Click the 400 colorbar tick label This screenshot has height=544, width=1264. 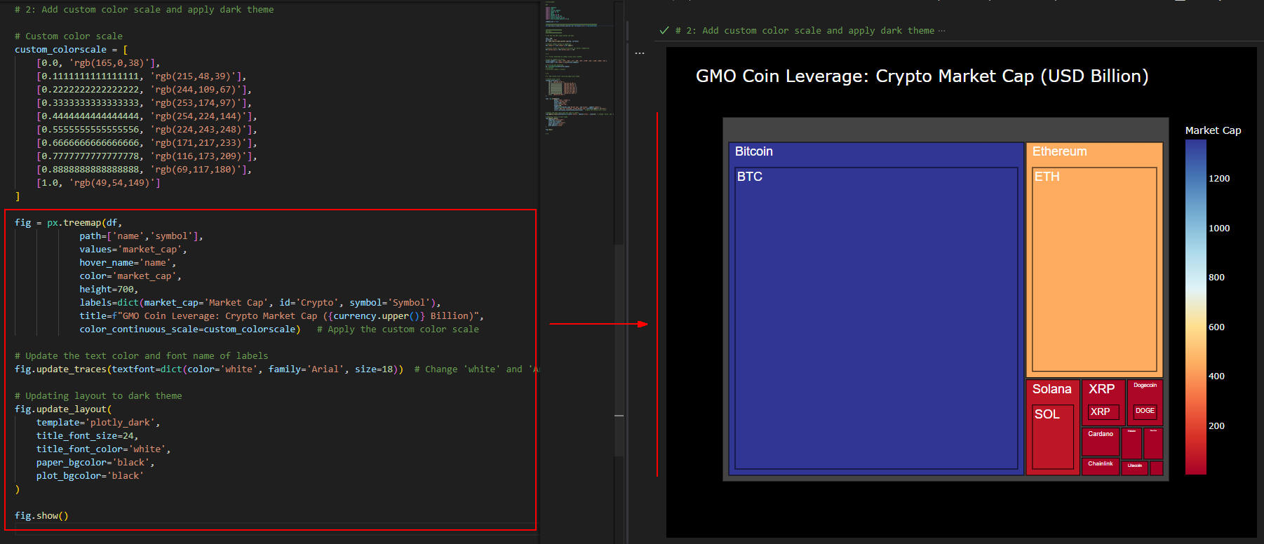click(1216, 376)
